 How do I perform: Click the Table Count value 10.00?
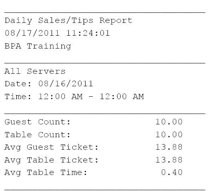click(169, 134)
